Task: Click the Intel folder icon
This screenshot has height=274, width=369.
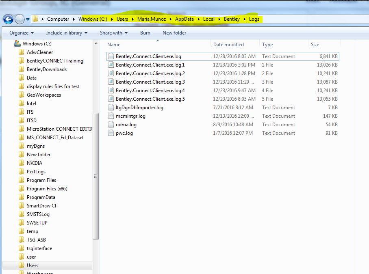Action: pos(21,103)
